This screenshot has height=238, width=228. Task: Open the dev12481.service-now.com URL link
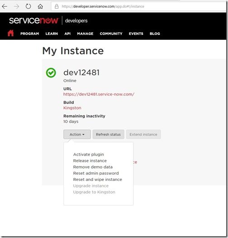click(99, 94)
